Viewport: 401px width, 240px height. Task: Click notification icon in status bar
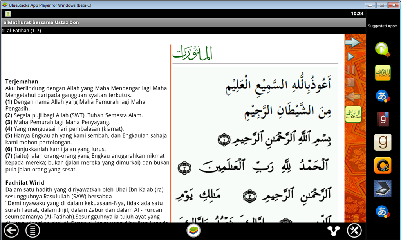click(x=8, y=14)
